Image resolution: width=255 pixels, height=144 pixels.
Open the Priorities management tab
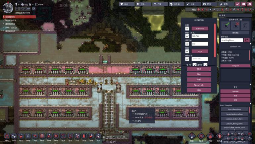[x=177, y=4]
